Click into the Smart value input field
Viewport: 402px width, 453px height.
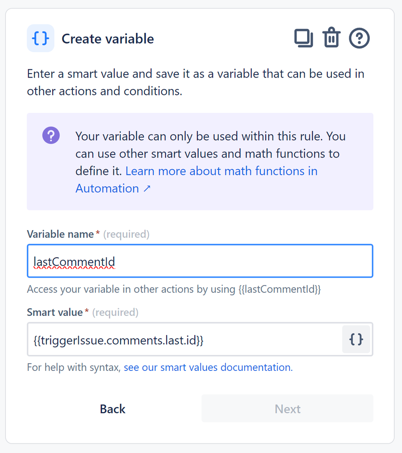pyautogui.click(x=185, y=340)
